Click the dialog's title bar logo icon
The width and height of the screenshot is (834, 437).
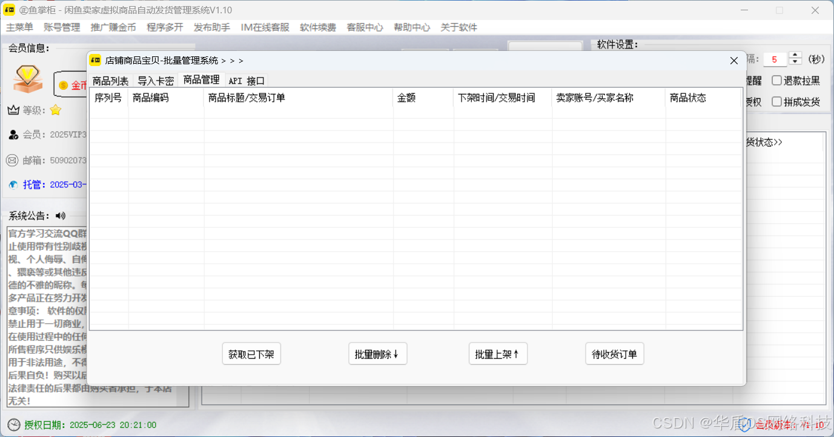click(96, 60)
